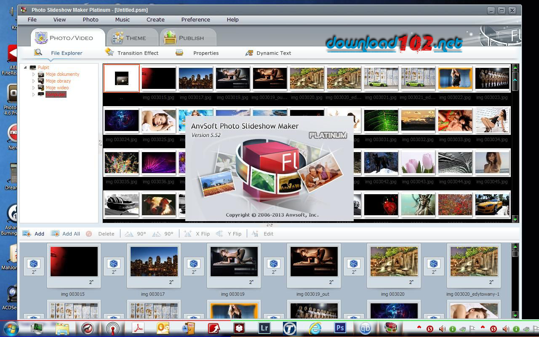Click the 90° rotate button beside X Flip
Screen dimensions: 539x337
pos(163,234)
